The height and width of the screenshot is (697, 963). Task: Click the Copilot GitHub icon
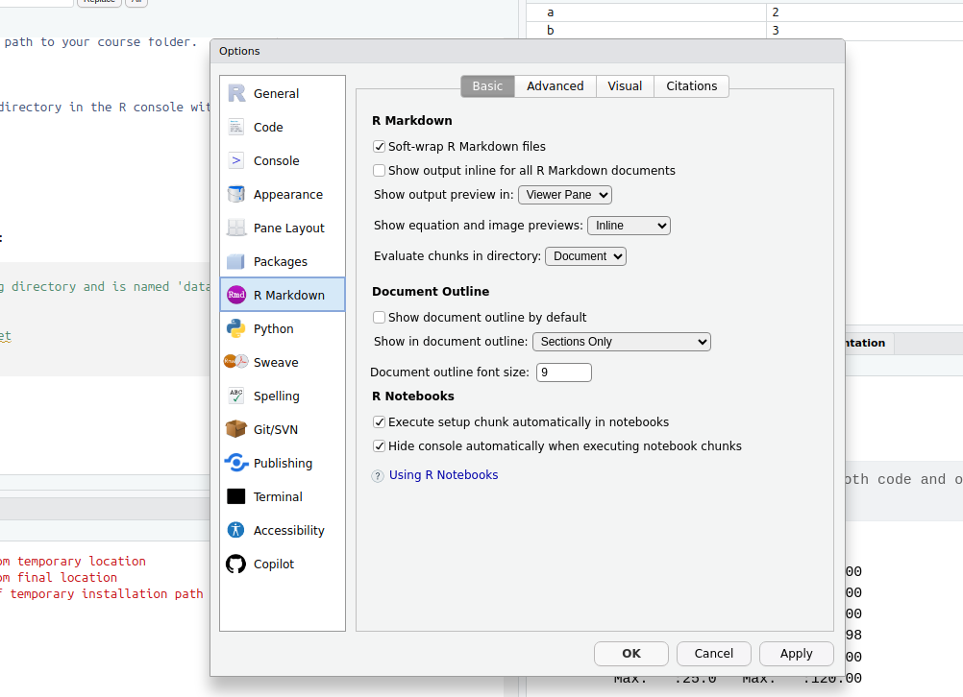(x=236, y=564)
